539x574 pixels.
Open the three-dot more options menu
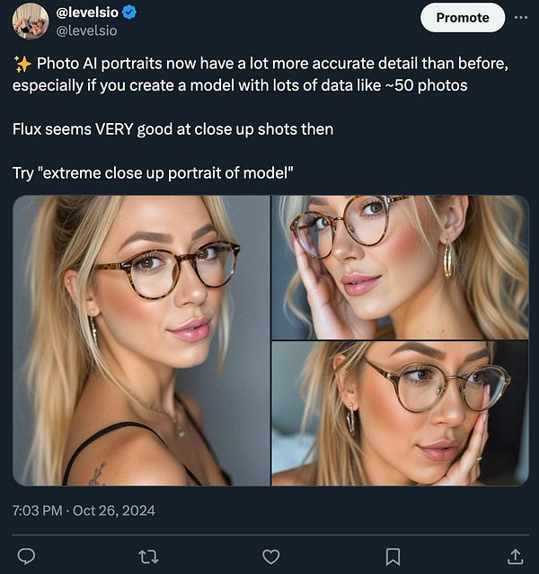tap(521, 17)
